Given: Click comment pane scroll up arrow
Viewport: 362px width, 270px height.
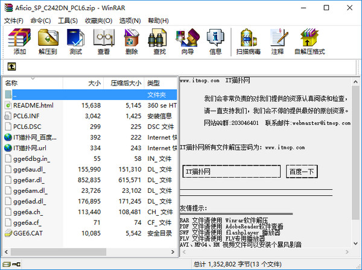Looking at the screenshot, I should pos(355,81).
